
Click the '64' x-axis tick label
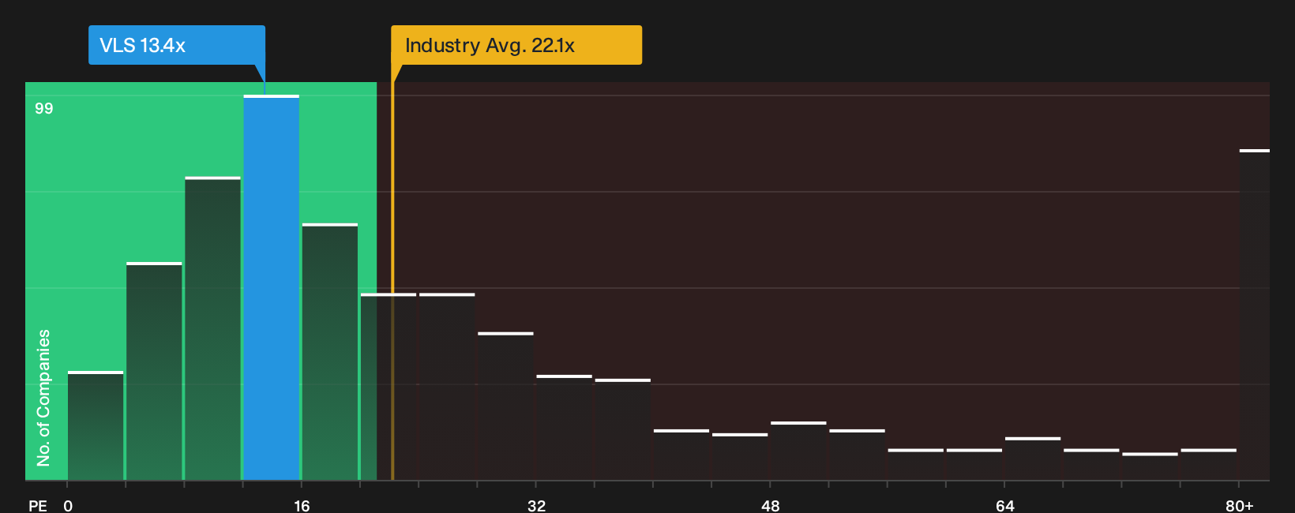pos(1004,505)
